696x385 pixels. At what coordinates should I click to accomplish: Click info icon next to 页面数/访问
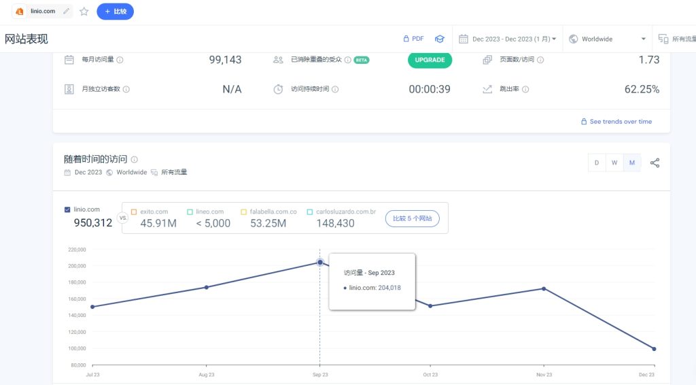tap(540, 59)
